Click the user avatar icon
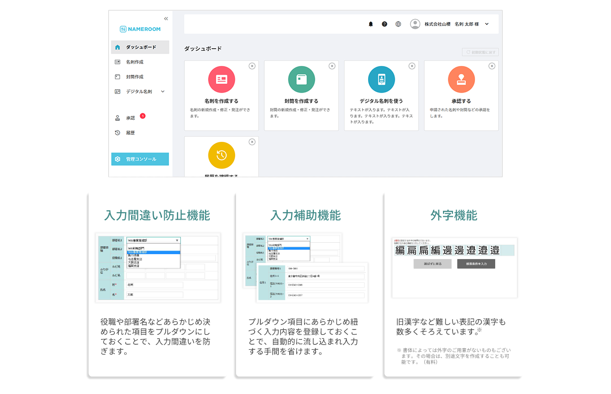Viewport: 611px width, 394px height. (x=415, y=24)
